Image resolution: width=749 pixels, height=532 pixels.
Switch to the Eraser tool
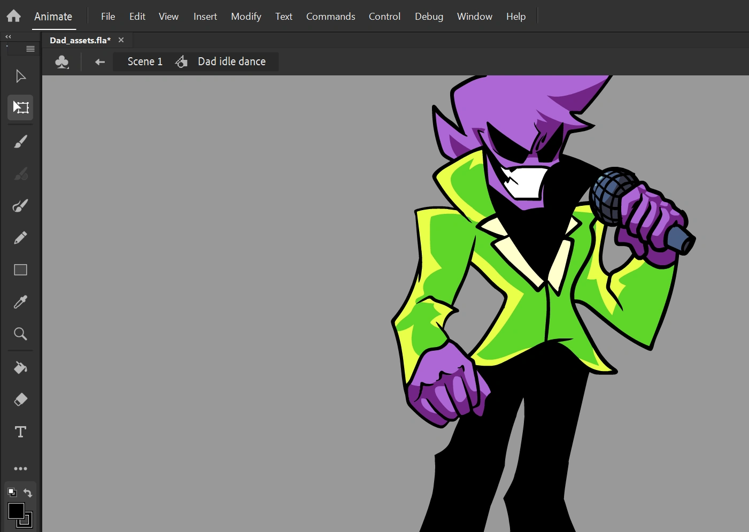pos(20,399)
